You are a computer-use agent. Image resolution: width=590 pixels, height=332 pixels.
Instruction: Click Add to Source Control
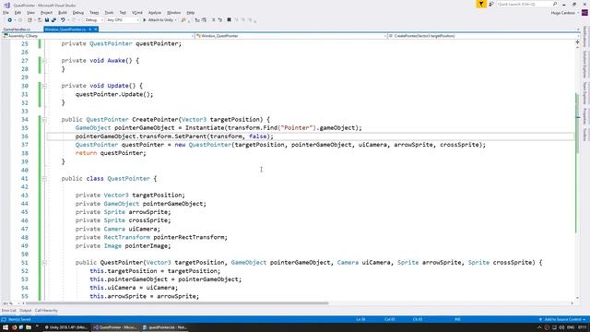pyautogui.click(x=562, y=319)
